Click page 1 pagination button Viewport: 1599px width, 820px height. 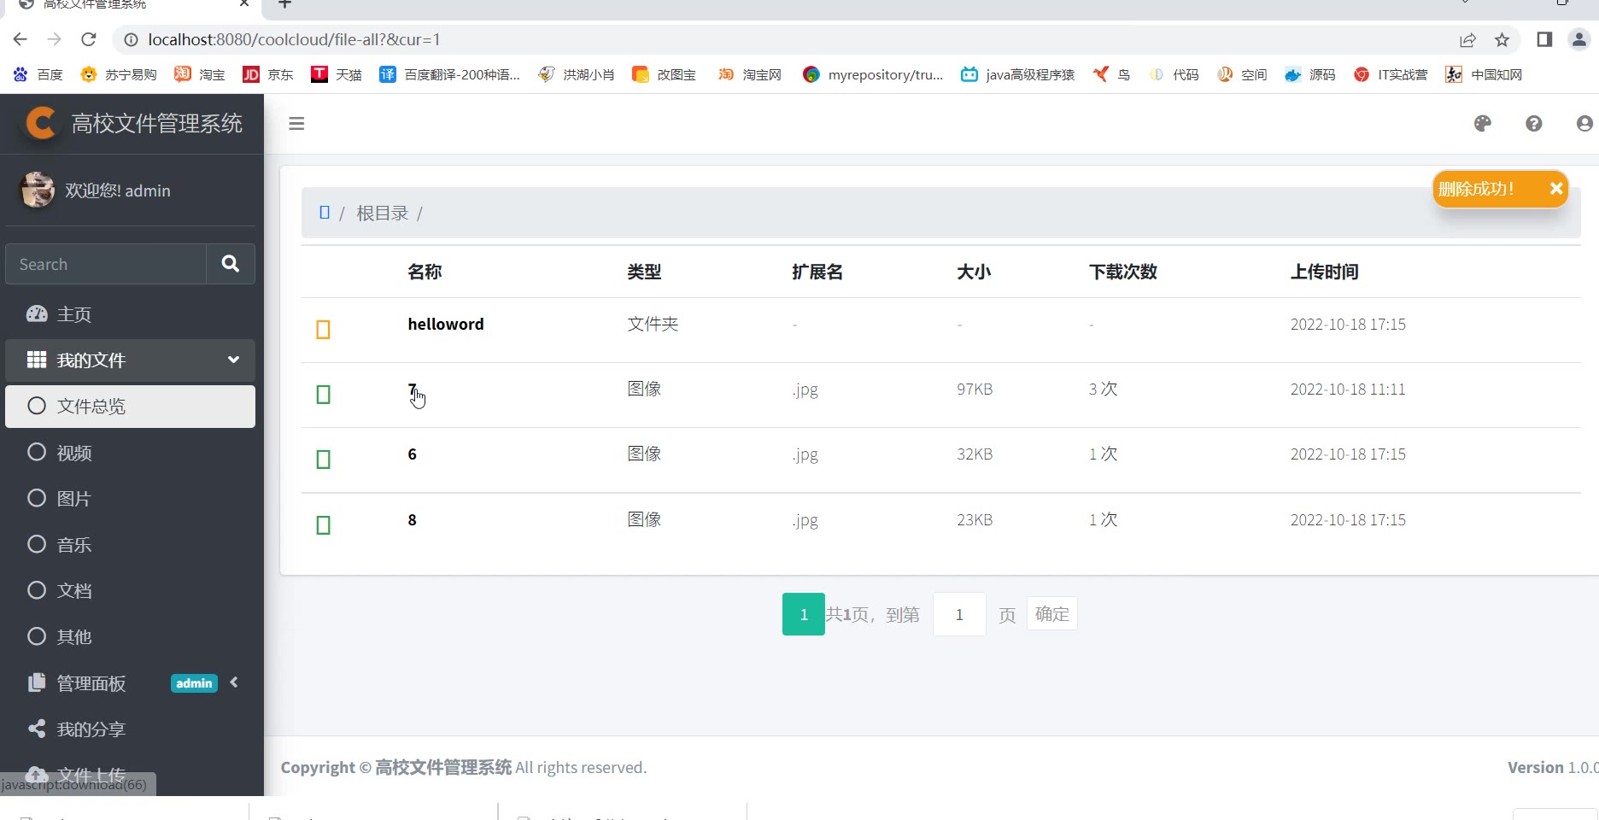pos(803,614)
